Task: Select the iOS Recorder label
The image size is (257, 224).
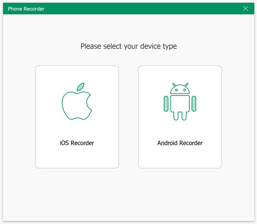Action: 77,143
